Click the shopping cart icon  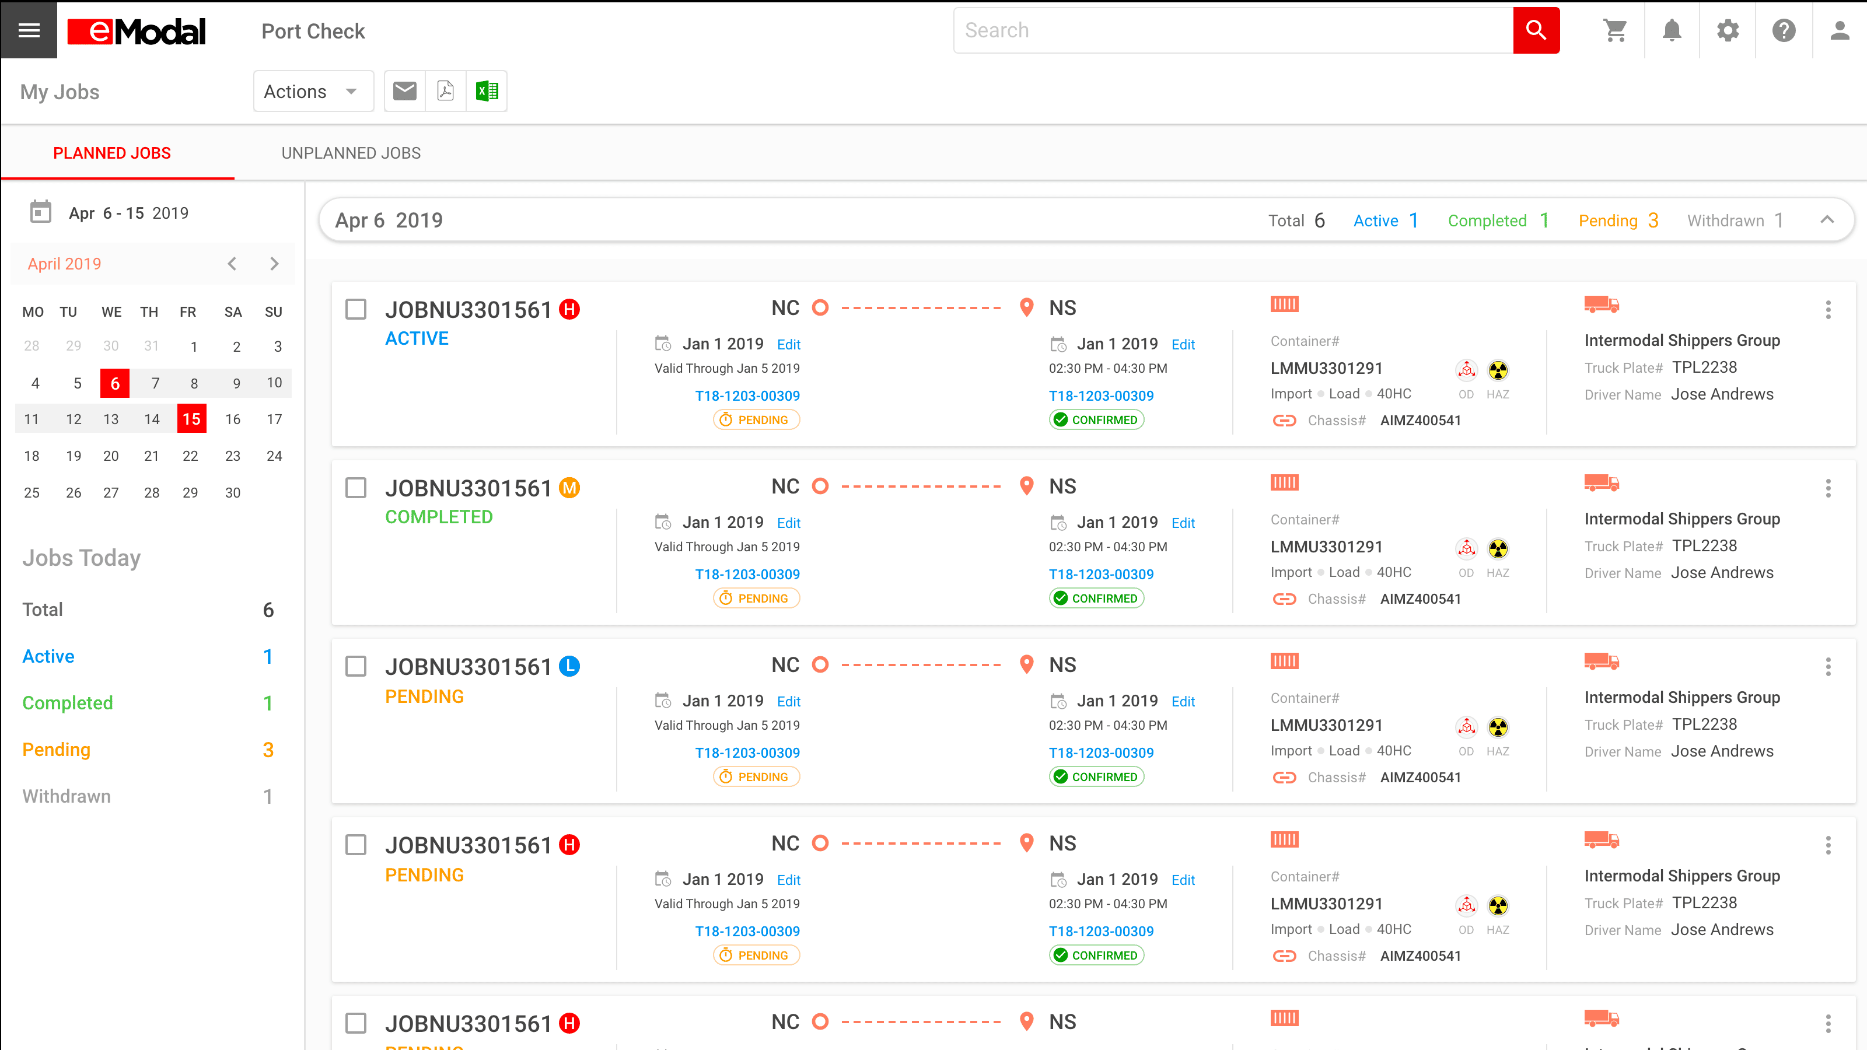coord(1616,30)
